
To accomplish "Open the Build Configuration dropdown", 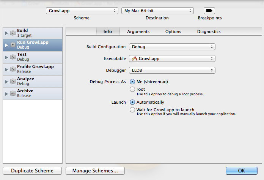I will [172, 47].
